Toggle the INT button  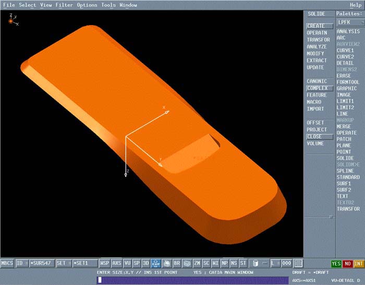[358, 264]
